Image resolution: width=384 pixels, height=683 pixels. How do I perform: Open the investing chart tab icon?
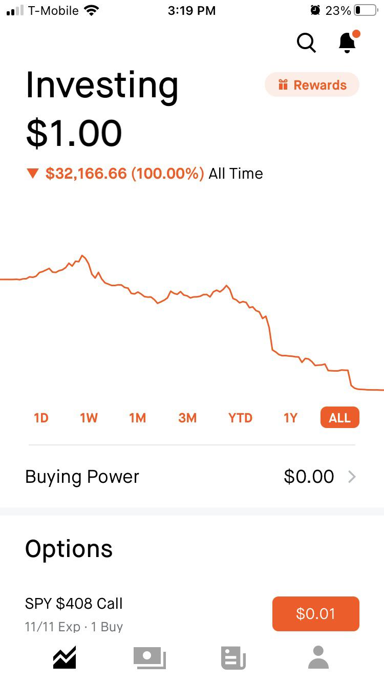65,657
